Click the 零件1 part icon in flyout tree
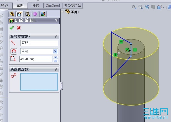Viewport: 171px width, 122px height. click(68, 11)
